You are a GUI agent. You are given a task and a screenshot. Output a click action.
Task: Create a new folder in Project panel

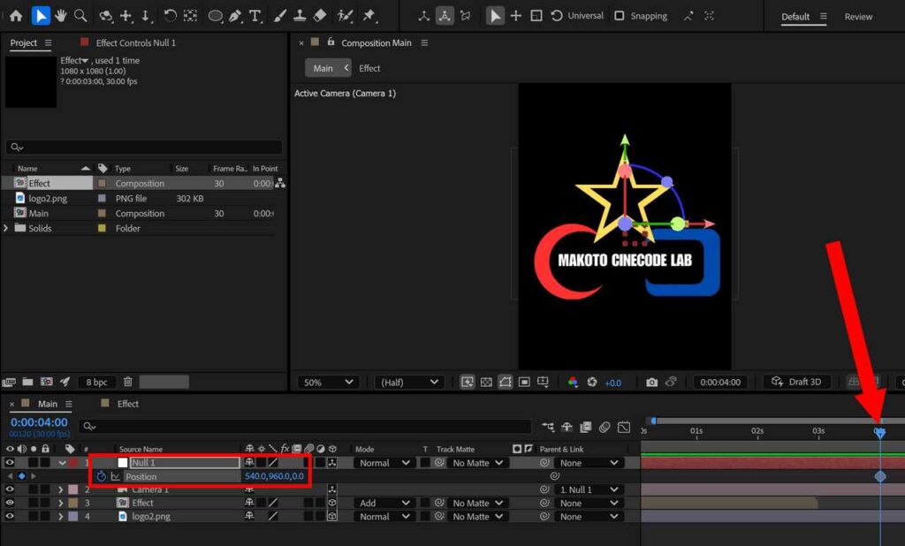[27, 382]
